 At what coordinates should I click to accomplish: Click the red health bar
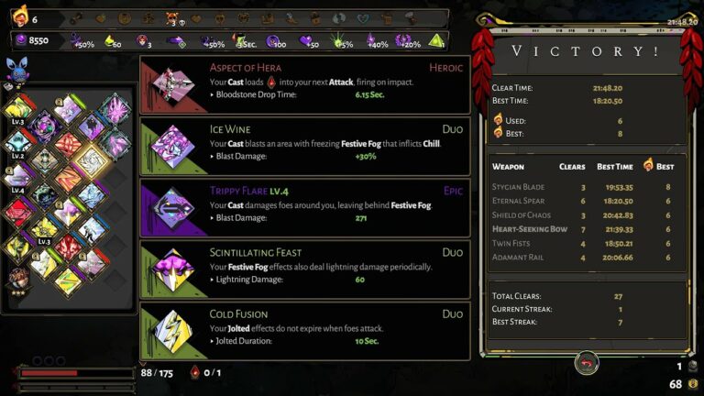point(49,373)
